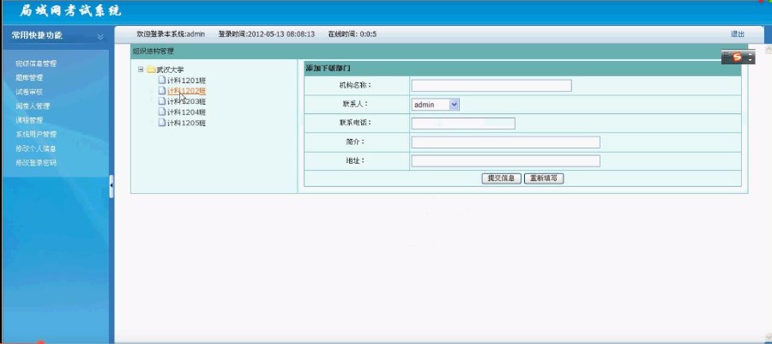Focus the 地址 input field

505,161
